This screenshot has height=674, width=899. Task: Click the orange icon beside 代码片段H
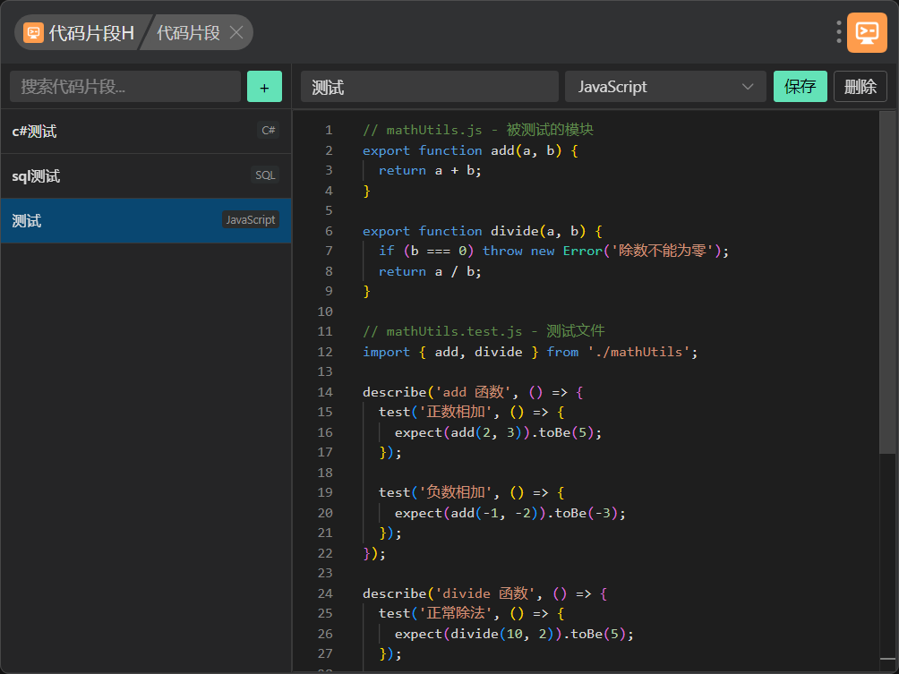33,33
